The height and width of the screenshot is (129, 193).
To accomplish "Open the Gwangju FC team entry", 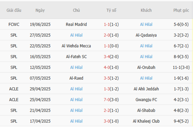I will 146,100.
